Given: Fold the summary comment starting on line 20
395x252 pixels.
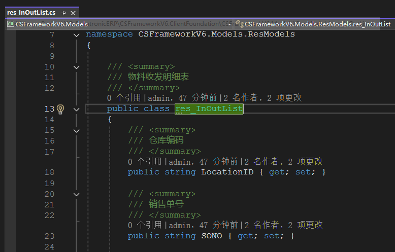Looking at the screenshot, I should point(76,194).
